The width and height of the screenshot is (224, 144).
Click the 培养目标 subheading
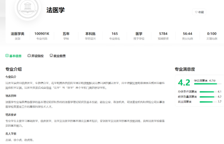[11, 96]
